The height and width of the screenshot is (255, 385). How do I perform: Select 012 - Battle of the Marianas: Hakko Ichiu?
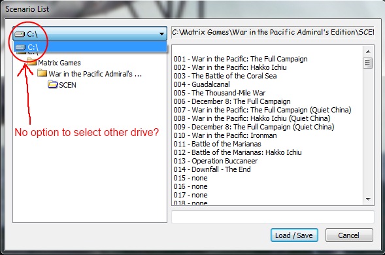click(237, 152)
